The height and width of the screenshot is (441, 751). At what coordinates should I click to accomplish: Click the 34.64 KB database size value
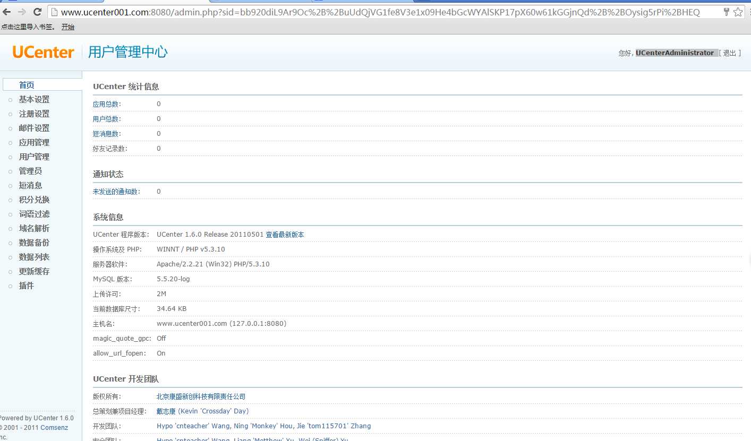pyautogui.click(x=172, y=309)
